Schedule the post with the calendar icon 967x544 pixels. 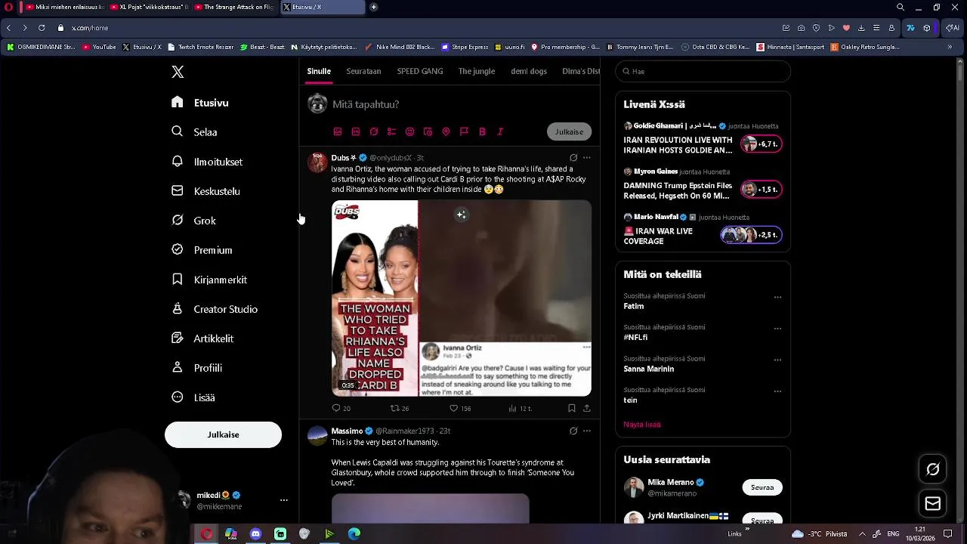[428, 131]
